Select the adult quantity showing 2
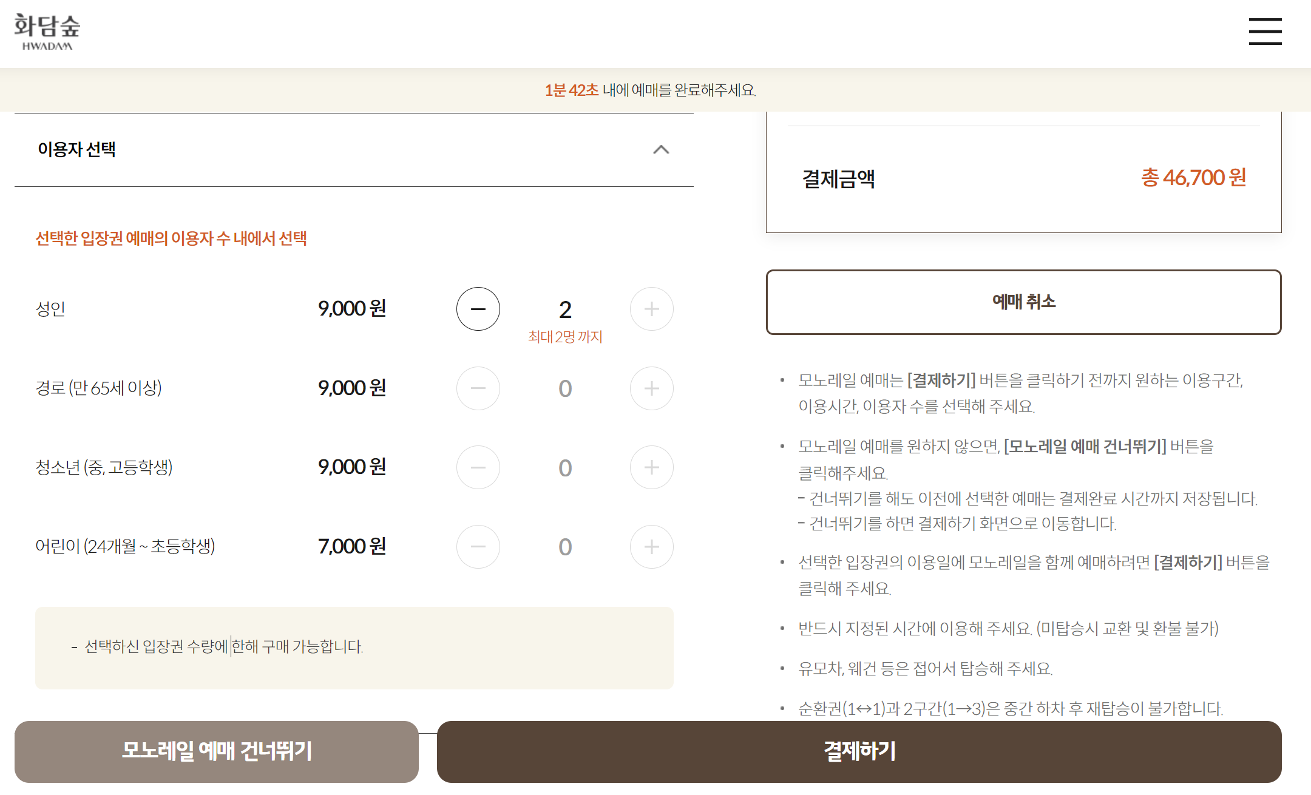 (x=564, y=309)
